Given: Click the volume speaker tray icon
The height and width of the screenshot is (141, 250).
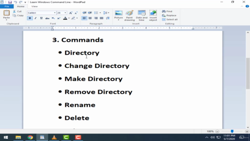Looking at the screenshot, I should click(212, 137).
